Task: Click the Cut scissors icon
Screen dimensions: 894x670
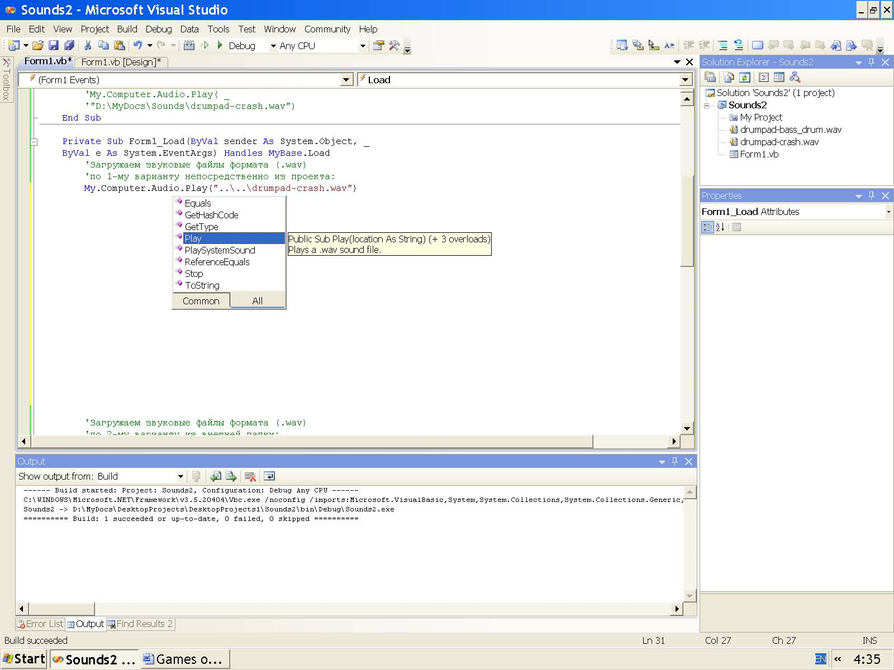Action: pos(88,45)
